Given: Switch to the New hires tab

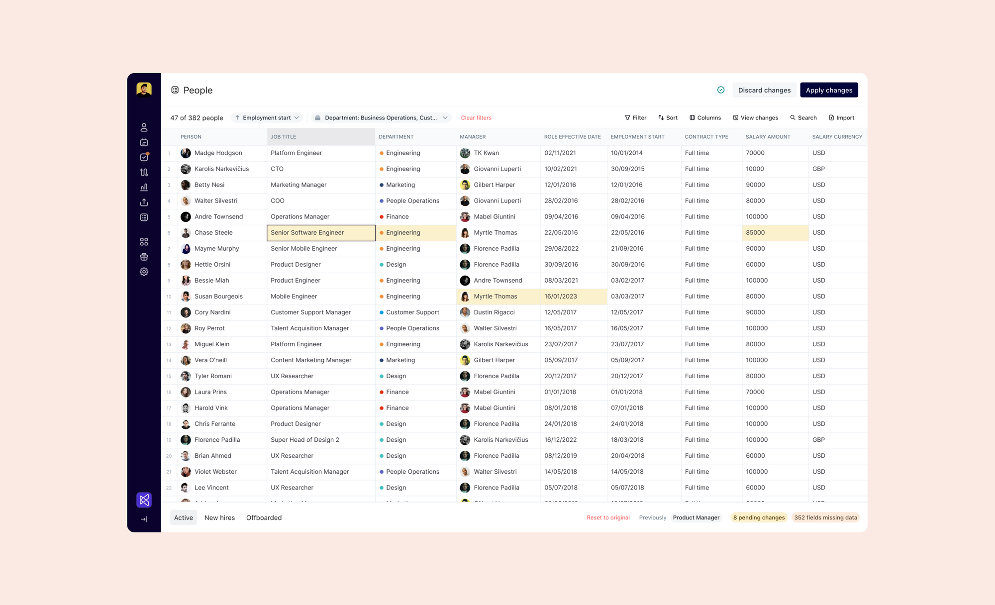Looking at the screenshot, I should [219, 517].
